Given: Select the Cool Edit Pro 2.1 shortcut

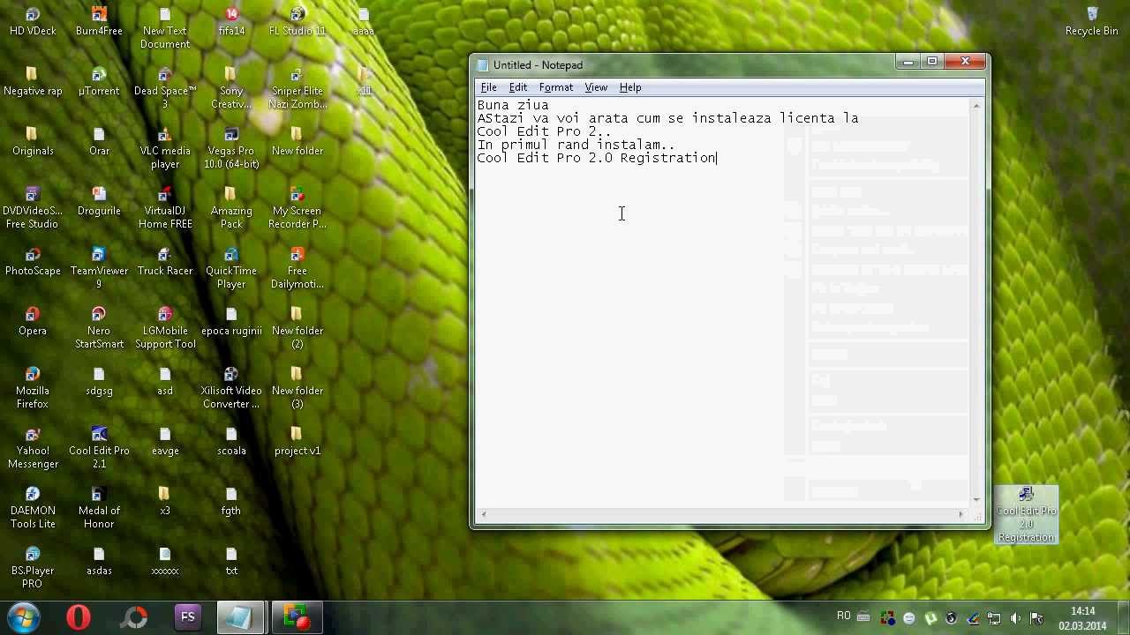Looking at the screenshot, I should pyautogui.click(x=99, y=448).
